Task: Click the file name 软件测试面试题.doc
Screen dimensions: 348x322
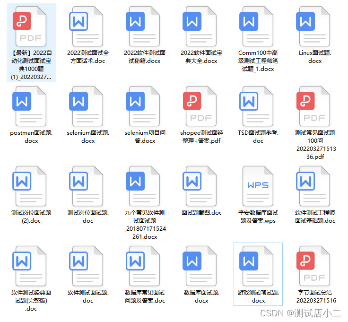Action: click(88, 296)
